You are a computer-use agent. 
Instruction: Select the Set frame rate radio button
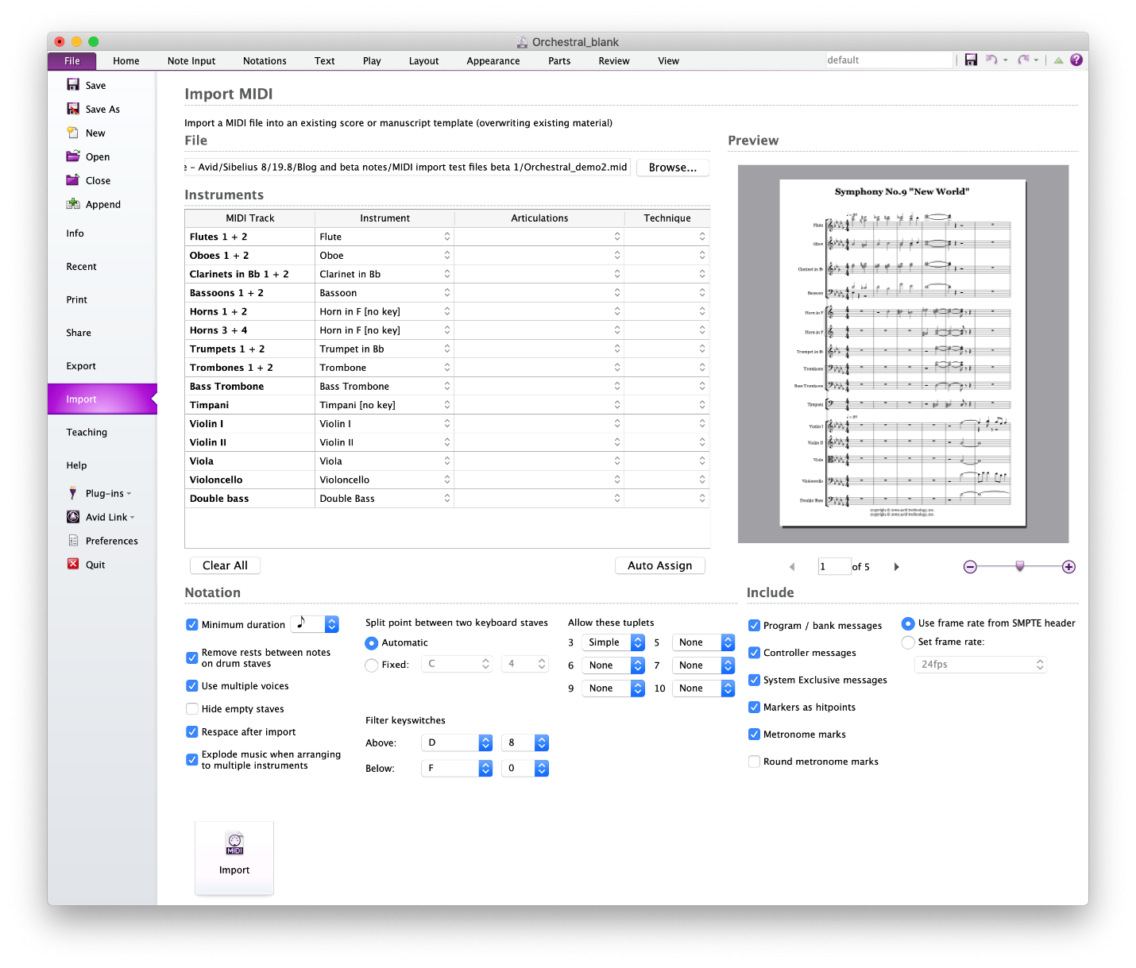(908, 642)
